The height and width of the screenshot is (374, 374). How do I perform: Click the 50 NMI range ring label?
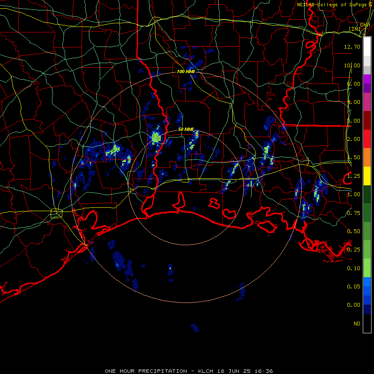tap(186, 129)
